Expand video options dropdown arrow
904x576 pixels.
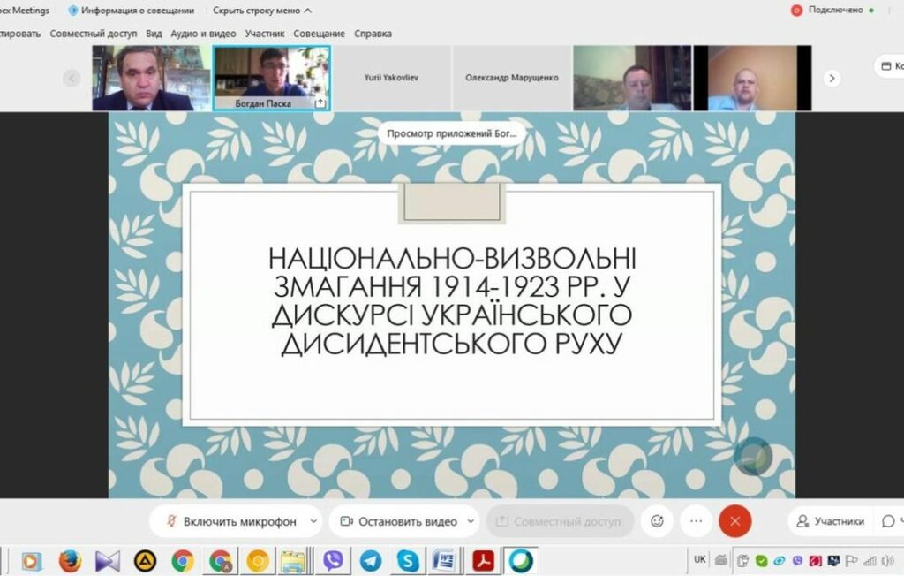(x=471, y=521)
